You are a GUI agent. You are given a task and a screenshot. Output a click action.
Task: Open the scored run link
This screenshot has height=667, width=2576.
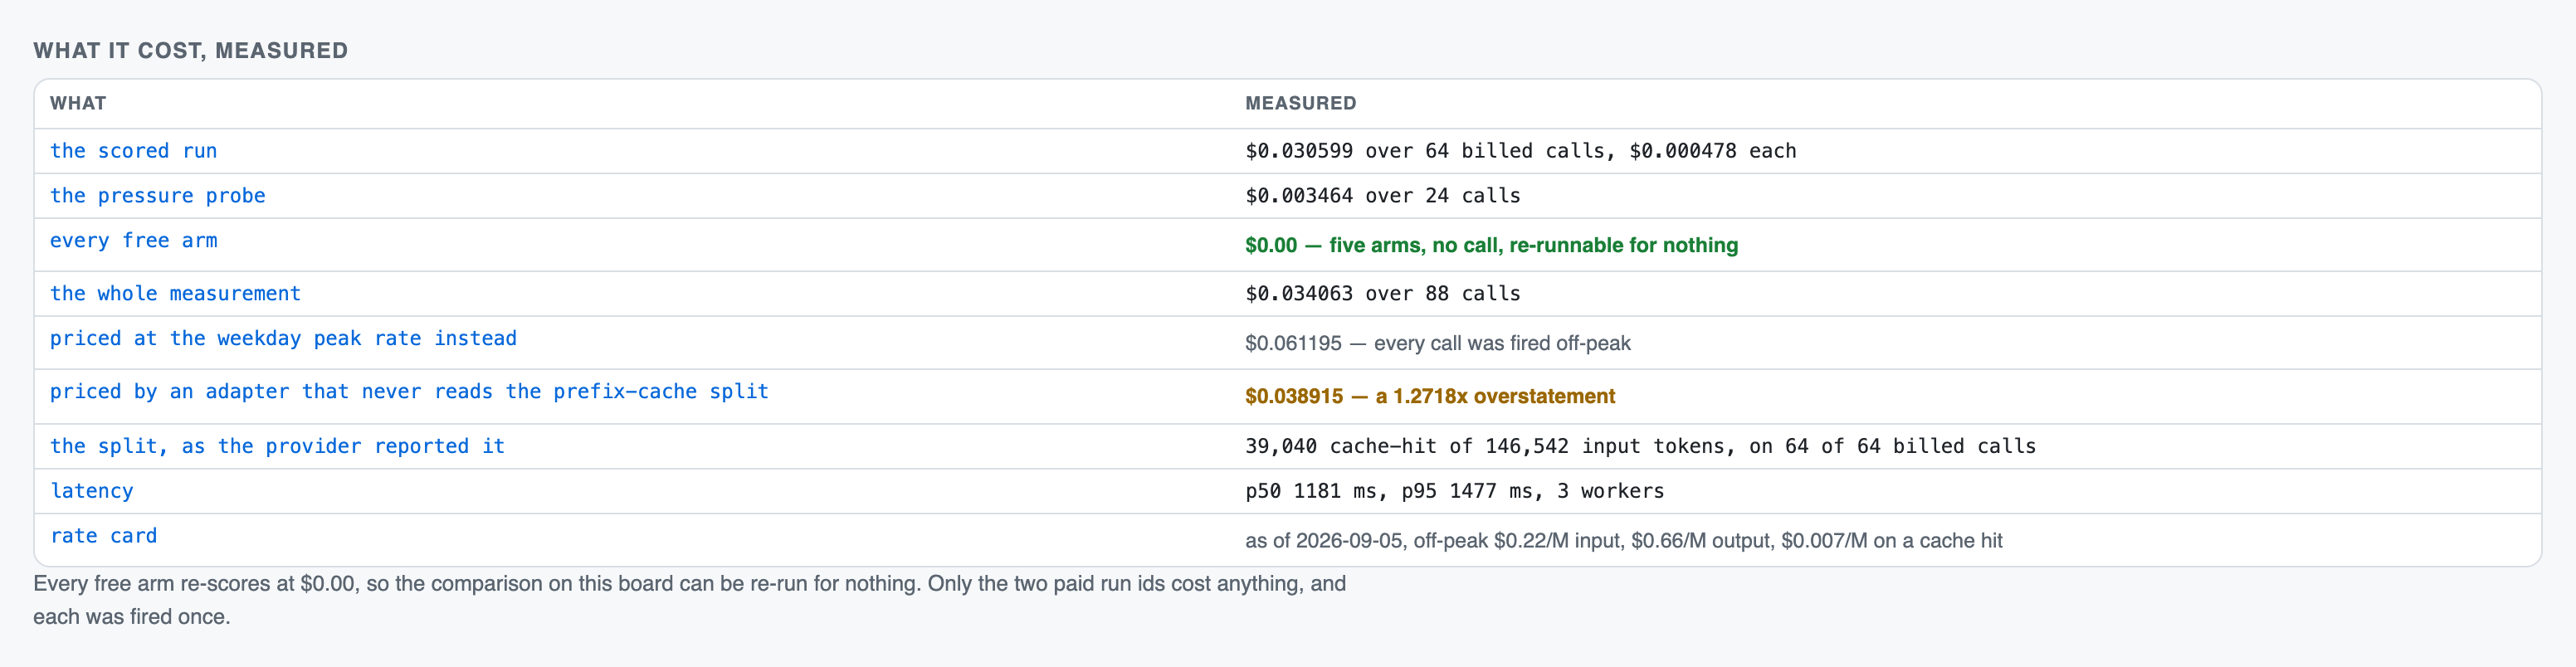click(133, 151)
